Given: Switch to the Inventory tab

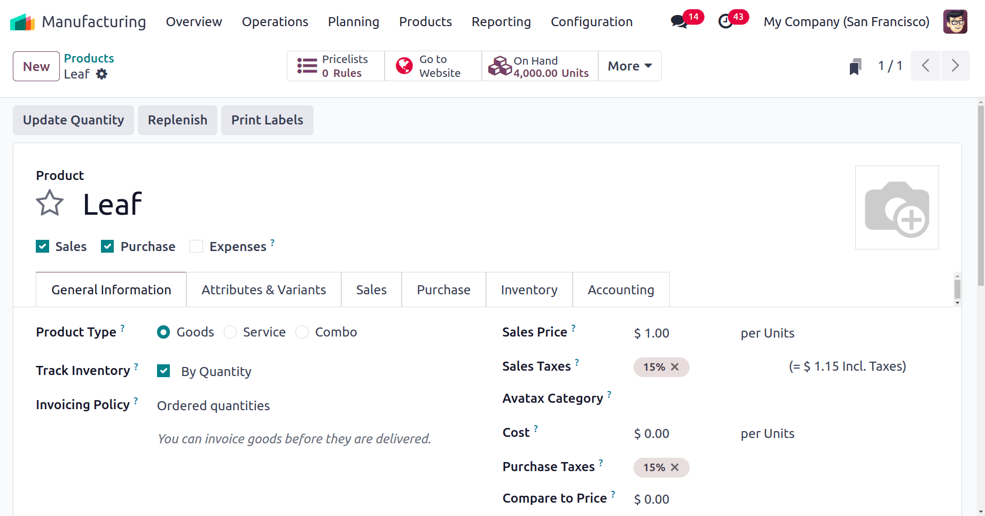Looking at the screenshot, I should tap(529, 290).
